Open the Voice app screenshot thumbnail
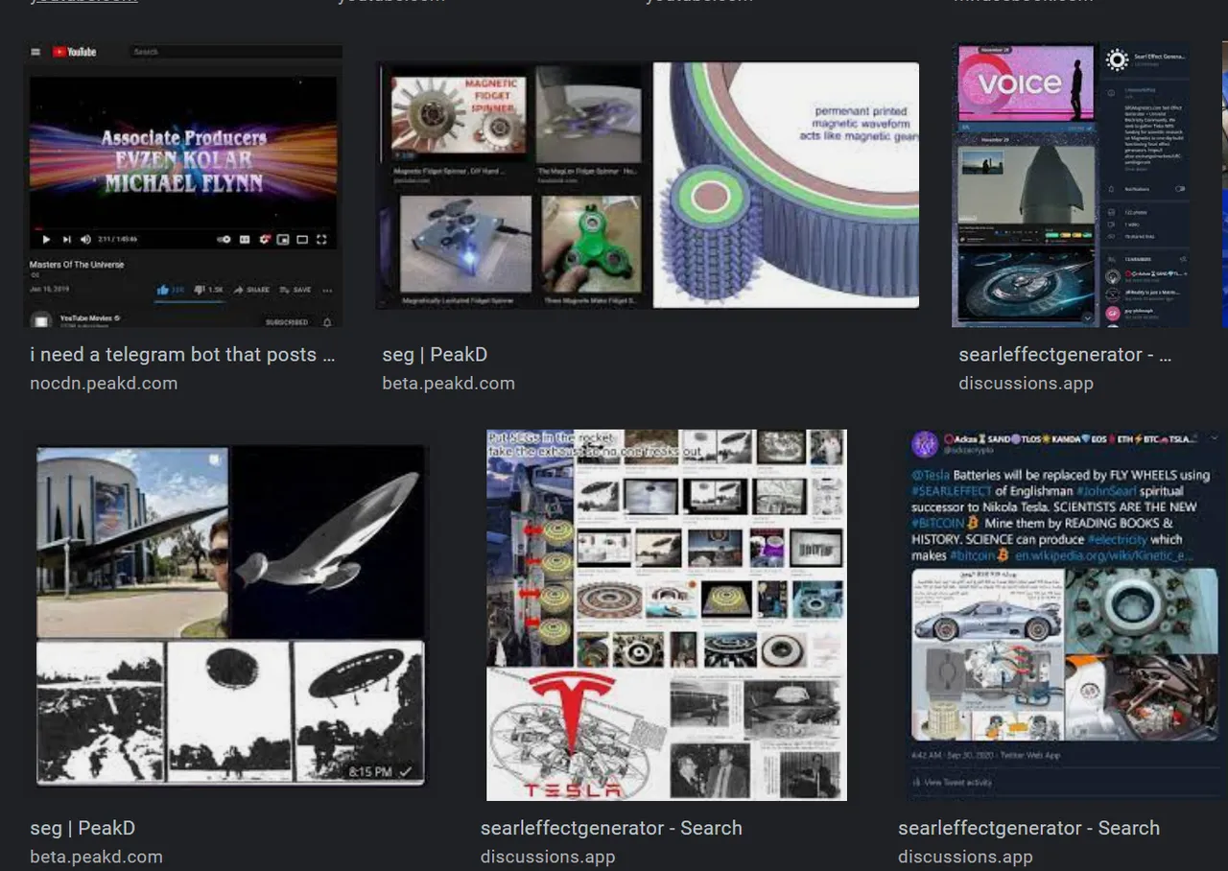The image size is (1228, 871). click(x=1071, y=184)
